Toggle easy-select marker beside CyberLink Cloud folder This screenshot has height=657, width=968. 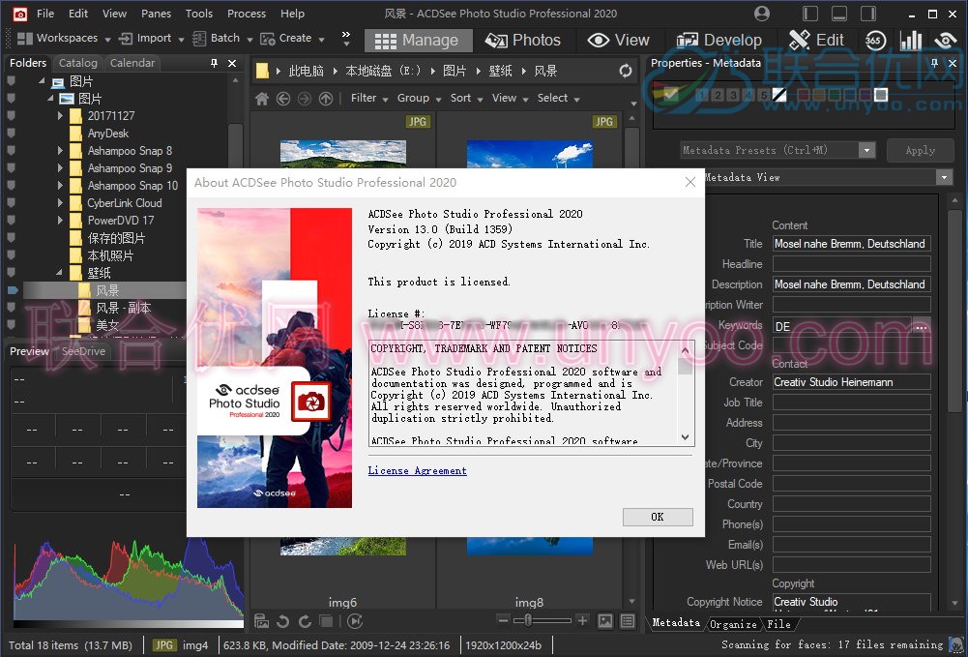[11, 202]
